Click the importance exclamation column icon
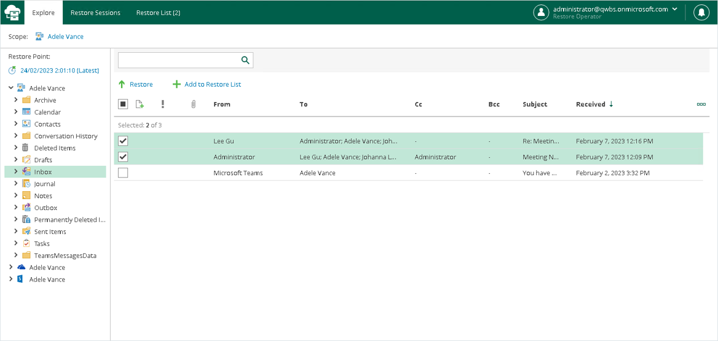The image size is (718, 341). (x=163, y=104)
